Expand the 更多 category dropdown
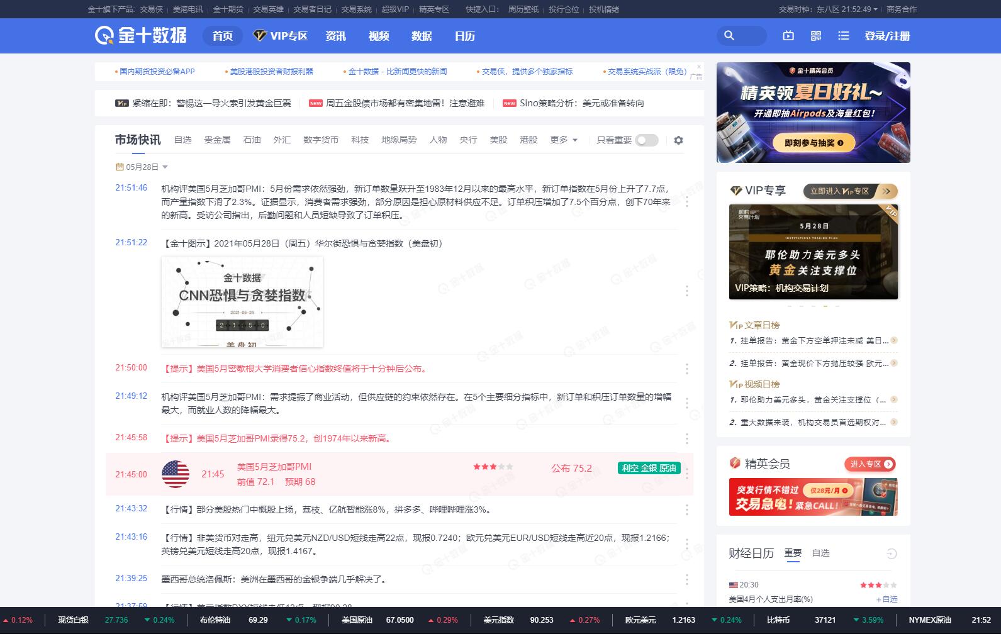This screenshot has width=1001, height=634. pos(563,140)
